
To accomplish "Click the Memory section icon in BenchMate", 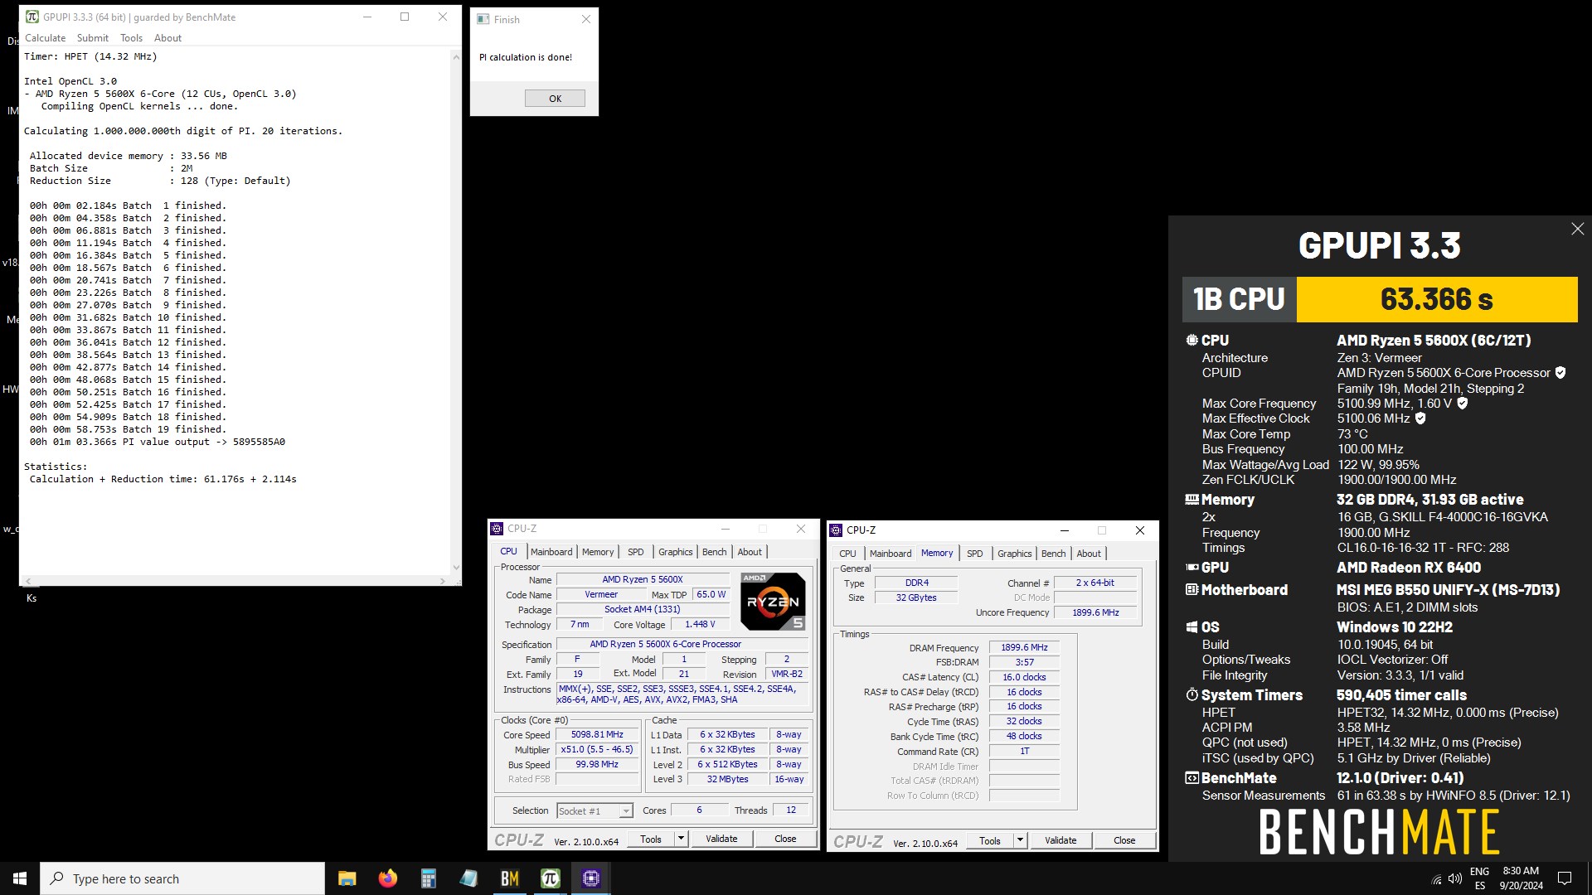I will coord(1192,500).
